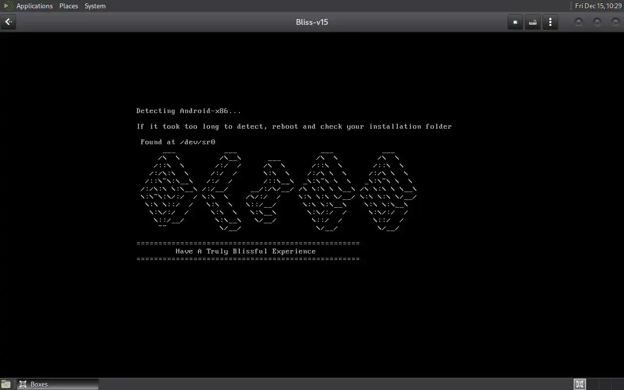
Task: Click the workspace switcher icon in bottom panel
Action: click(x=580, y=384)
